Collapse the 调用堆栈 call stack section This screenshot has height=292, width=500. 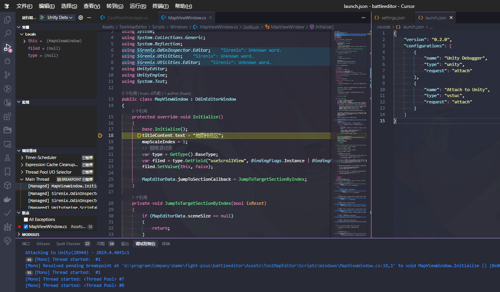pos(56,150)
